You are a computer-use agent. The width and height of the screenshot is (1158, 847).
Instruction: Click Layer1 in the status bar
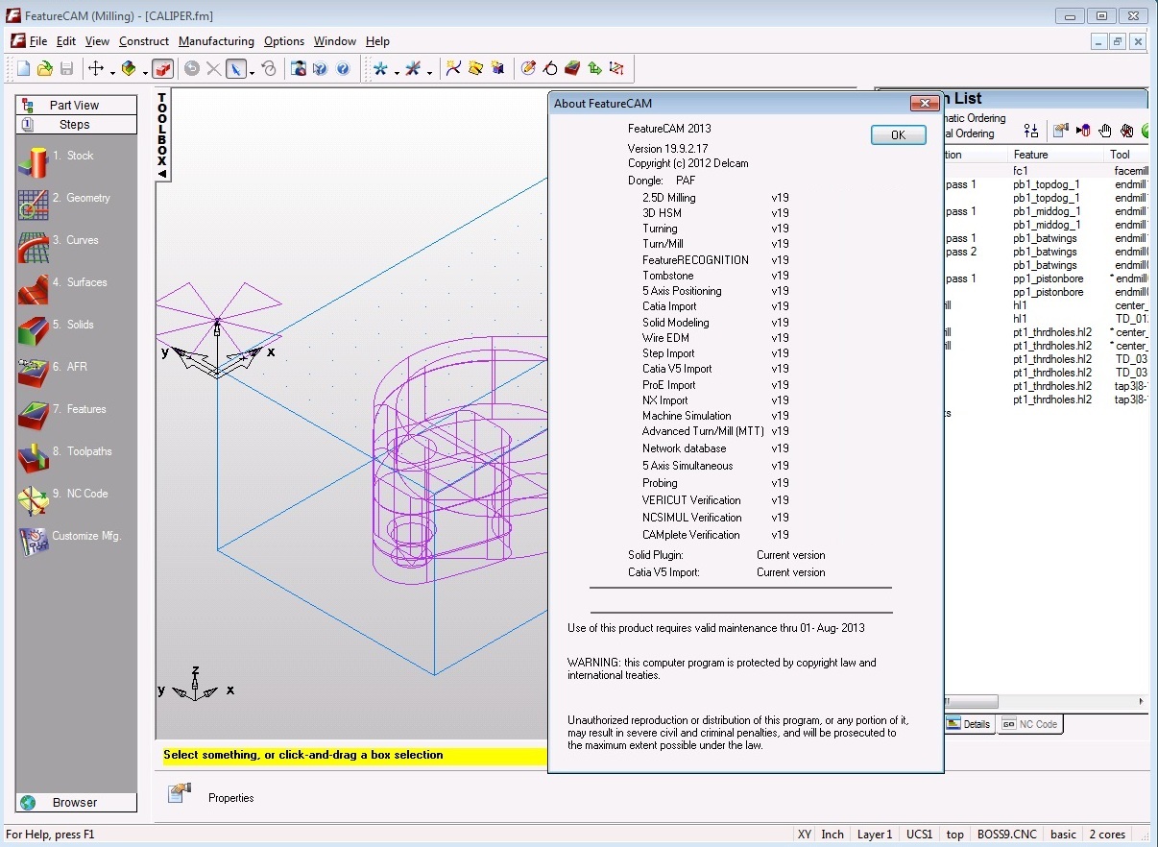[x=875, y=835]
